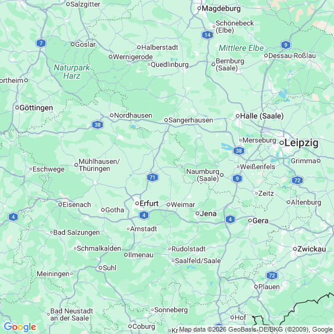
Task: Click the Magdeburg city label
Action: [x=221, y=8]
